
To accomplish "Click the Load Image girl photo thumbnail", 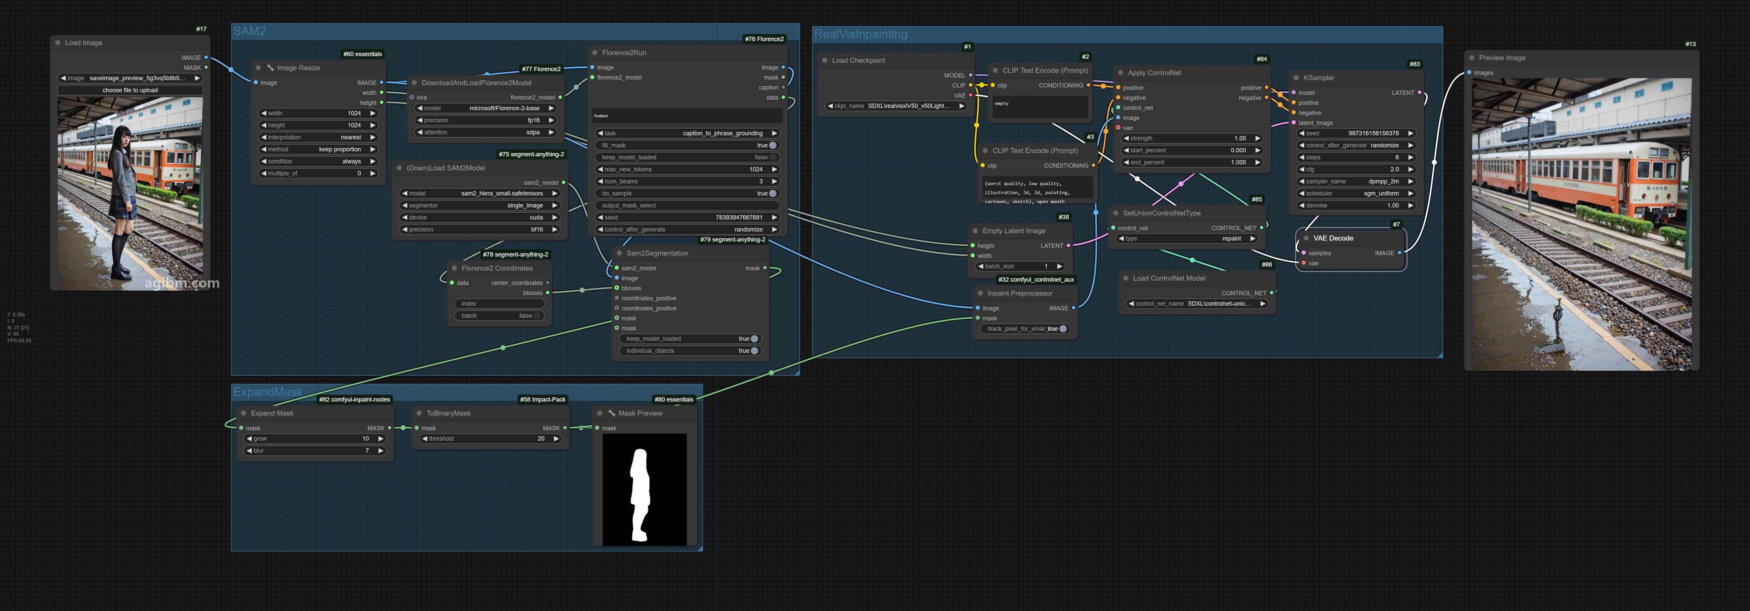I will click(x=130, y=193).
